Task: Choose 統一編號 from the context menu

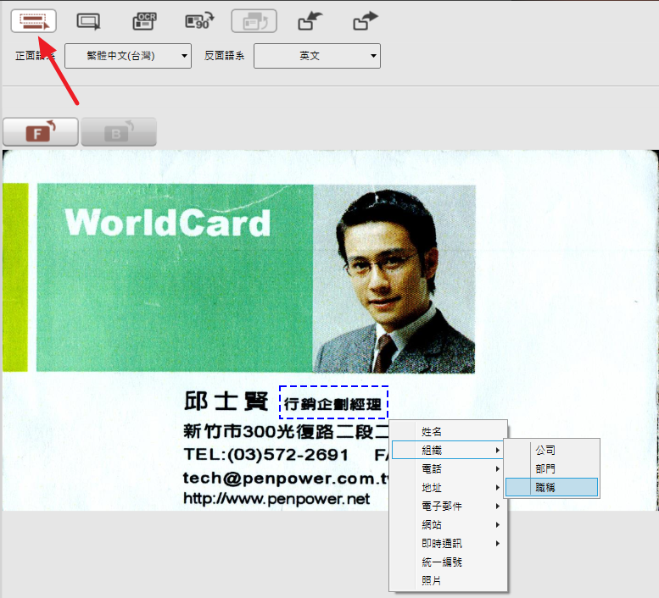Action: coord(442,562)
